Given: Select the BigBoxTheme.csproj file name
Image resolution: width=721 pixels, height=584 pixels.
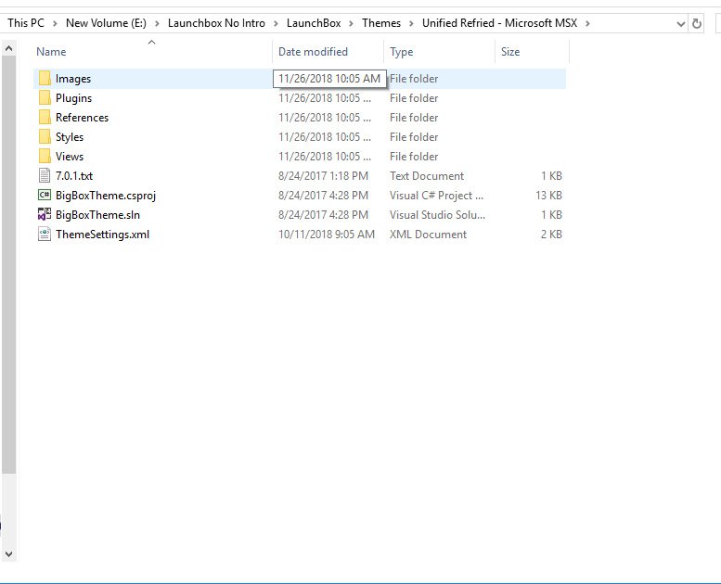Looking at the screenshot, I should 106,196.
